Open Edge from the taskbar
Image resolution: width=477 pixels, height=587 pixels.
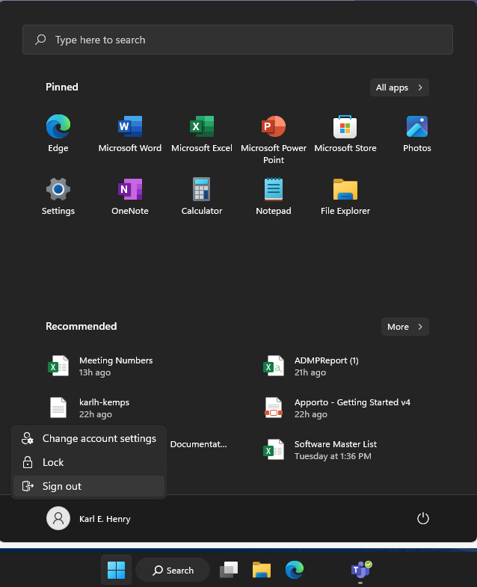pyautogui.click(x=295, y=570)
